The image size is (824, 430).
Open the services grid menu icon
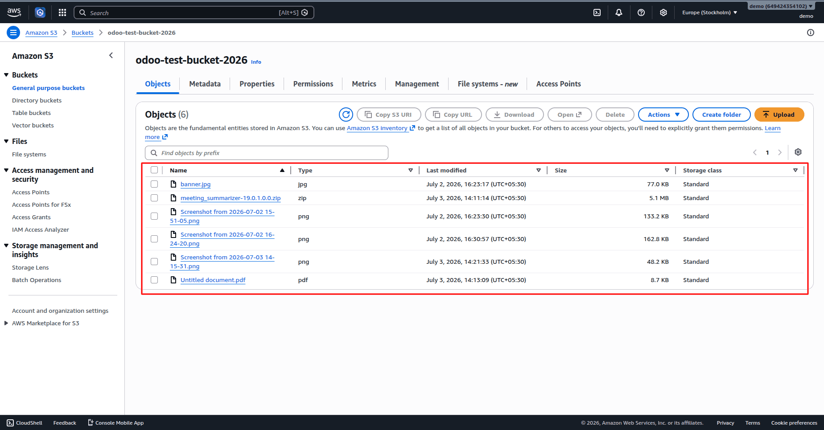coord(62,12)
